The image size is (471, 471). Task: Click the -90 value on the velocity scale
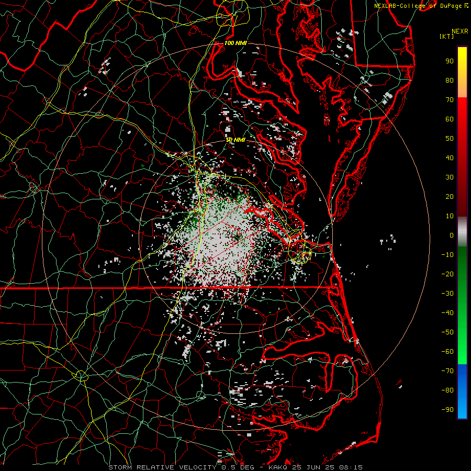tap(447, 410)
